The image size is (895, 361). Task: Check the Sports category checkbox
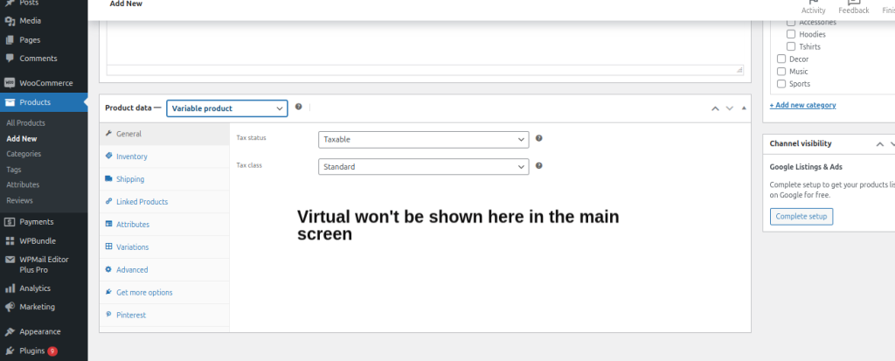click(x=781, y=84)
